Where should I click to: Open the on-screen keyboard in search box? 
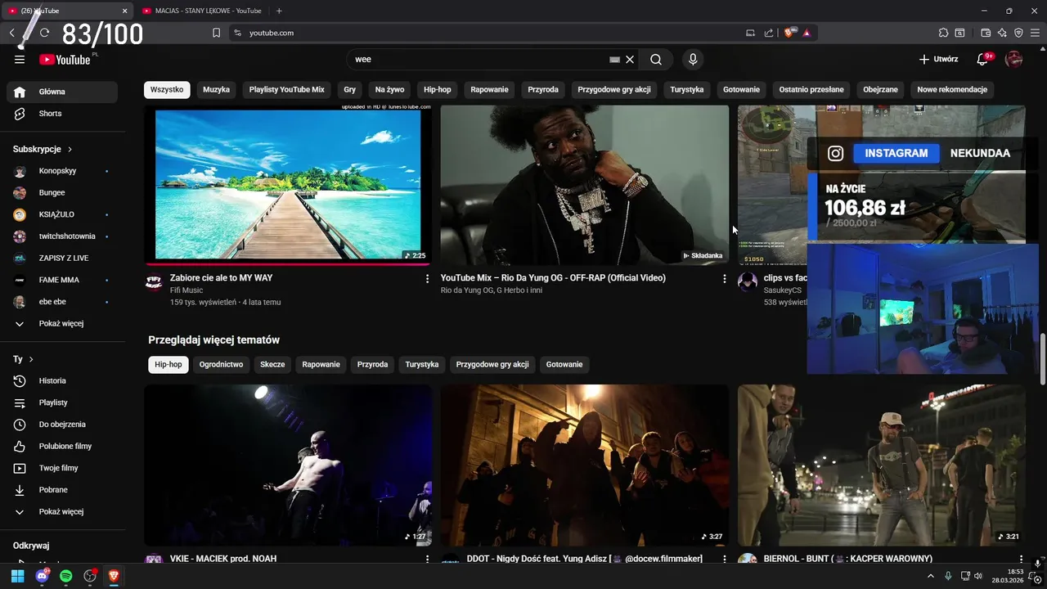[615, 59]
